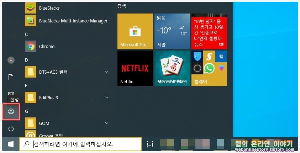
Task: Open the 서울 weather tile
Action: point(172,31)
